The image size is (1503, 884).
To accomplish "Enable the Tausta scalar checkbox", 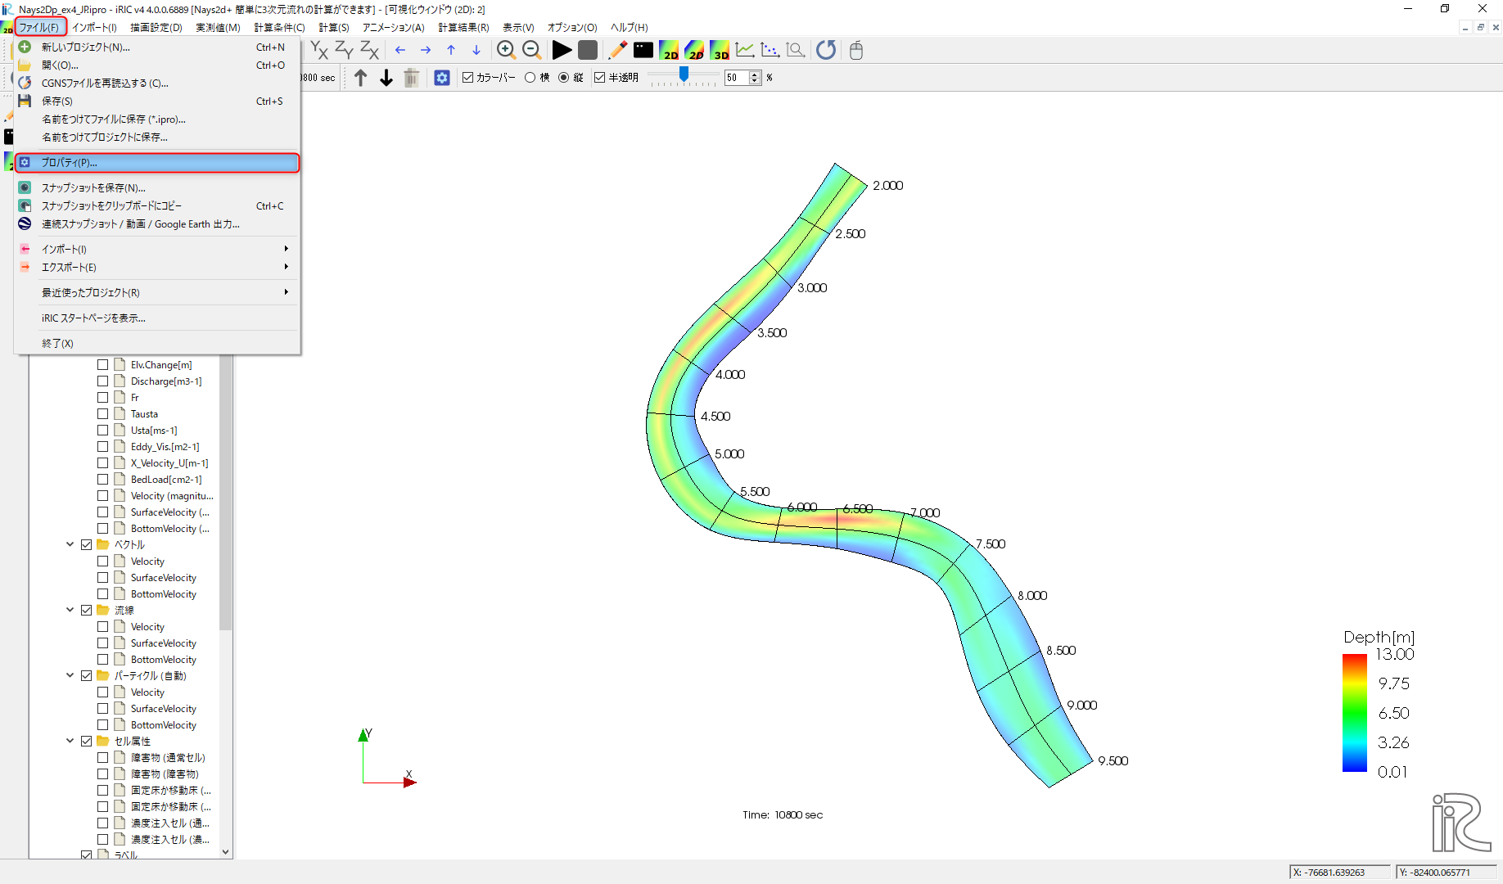I will tap(102, 414).
